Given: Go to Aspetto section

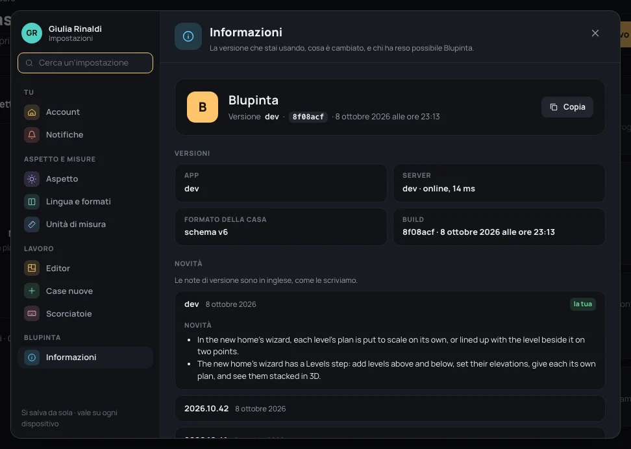Looking at the screenshot, I should tap(85, 179).
